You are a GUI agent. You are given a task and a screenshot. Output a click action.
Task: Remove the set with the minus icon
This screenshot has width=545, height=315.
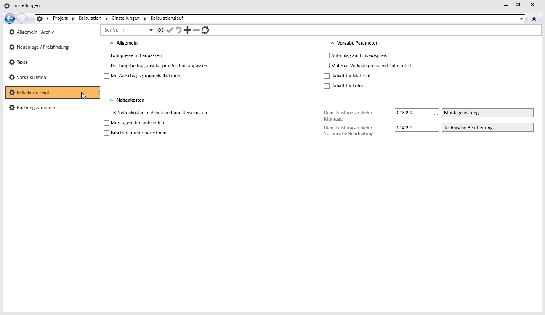coord(196,30)
